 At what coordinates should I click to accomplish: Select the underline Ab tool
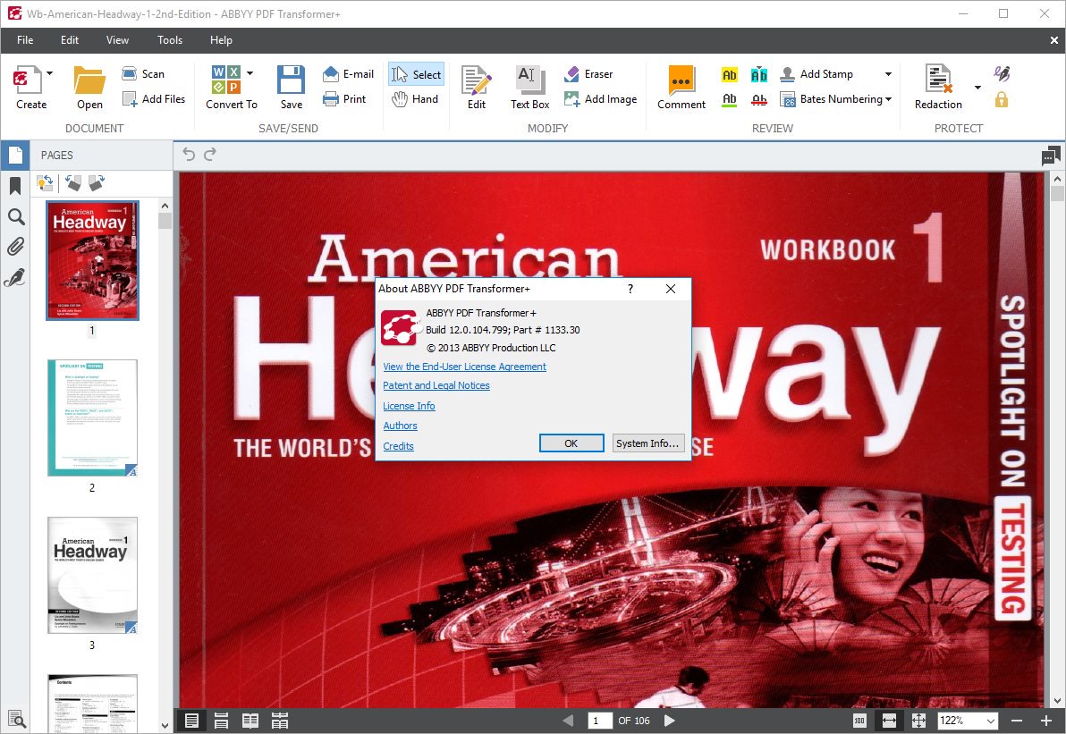pyautogui.click(x=730, y=100)
